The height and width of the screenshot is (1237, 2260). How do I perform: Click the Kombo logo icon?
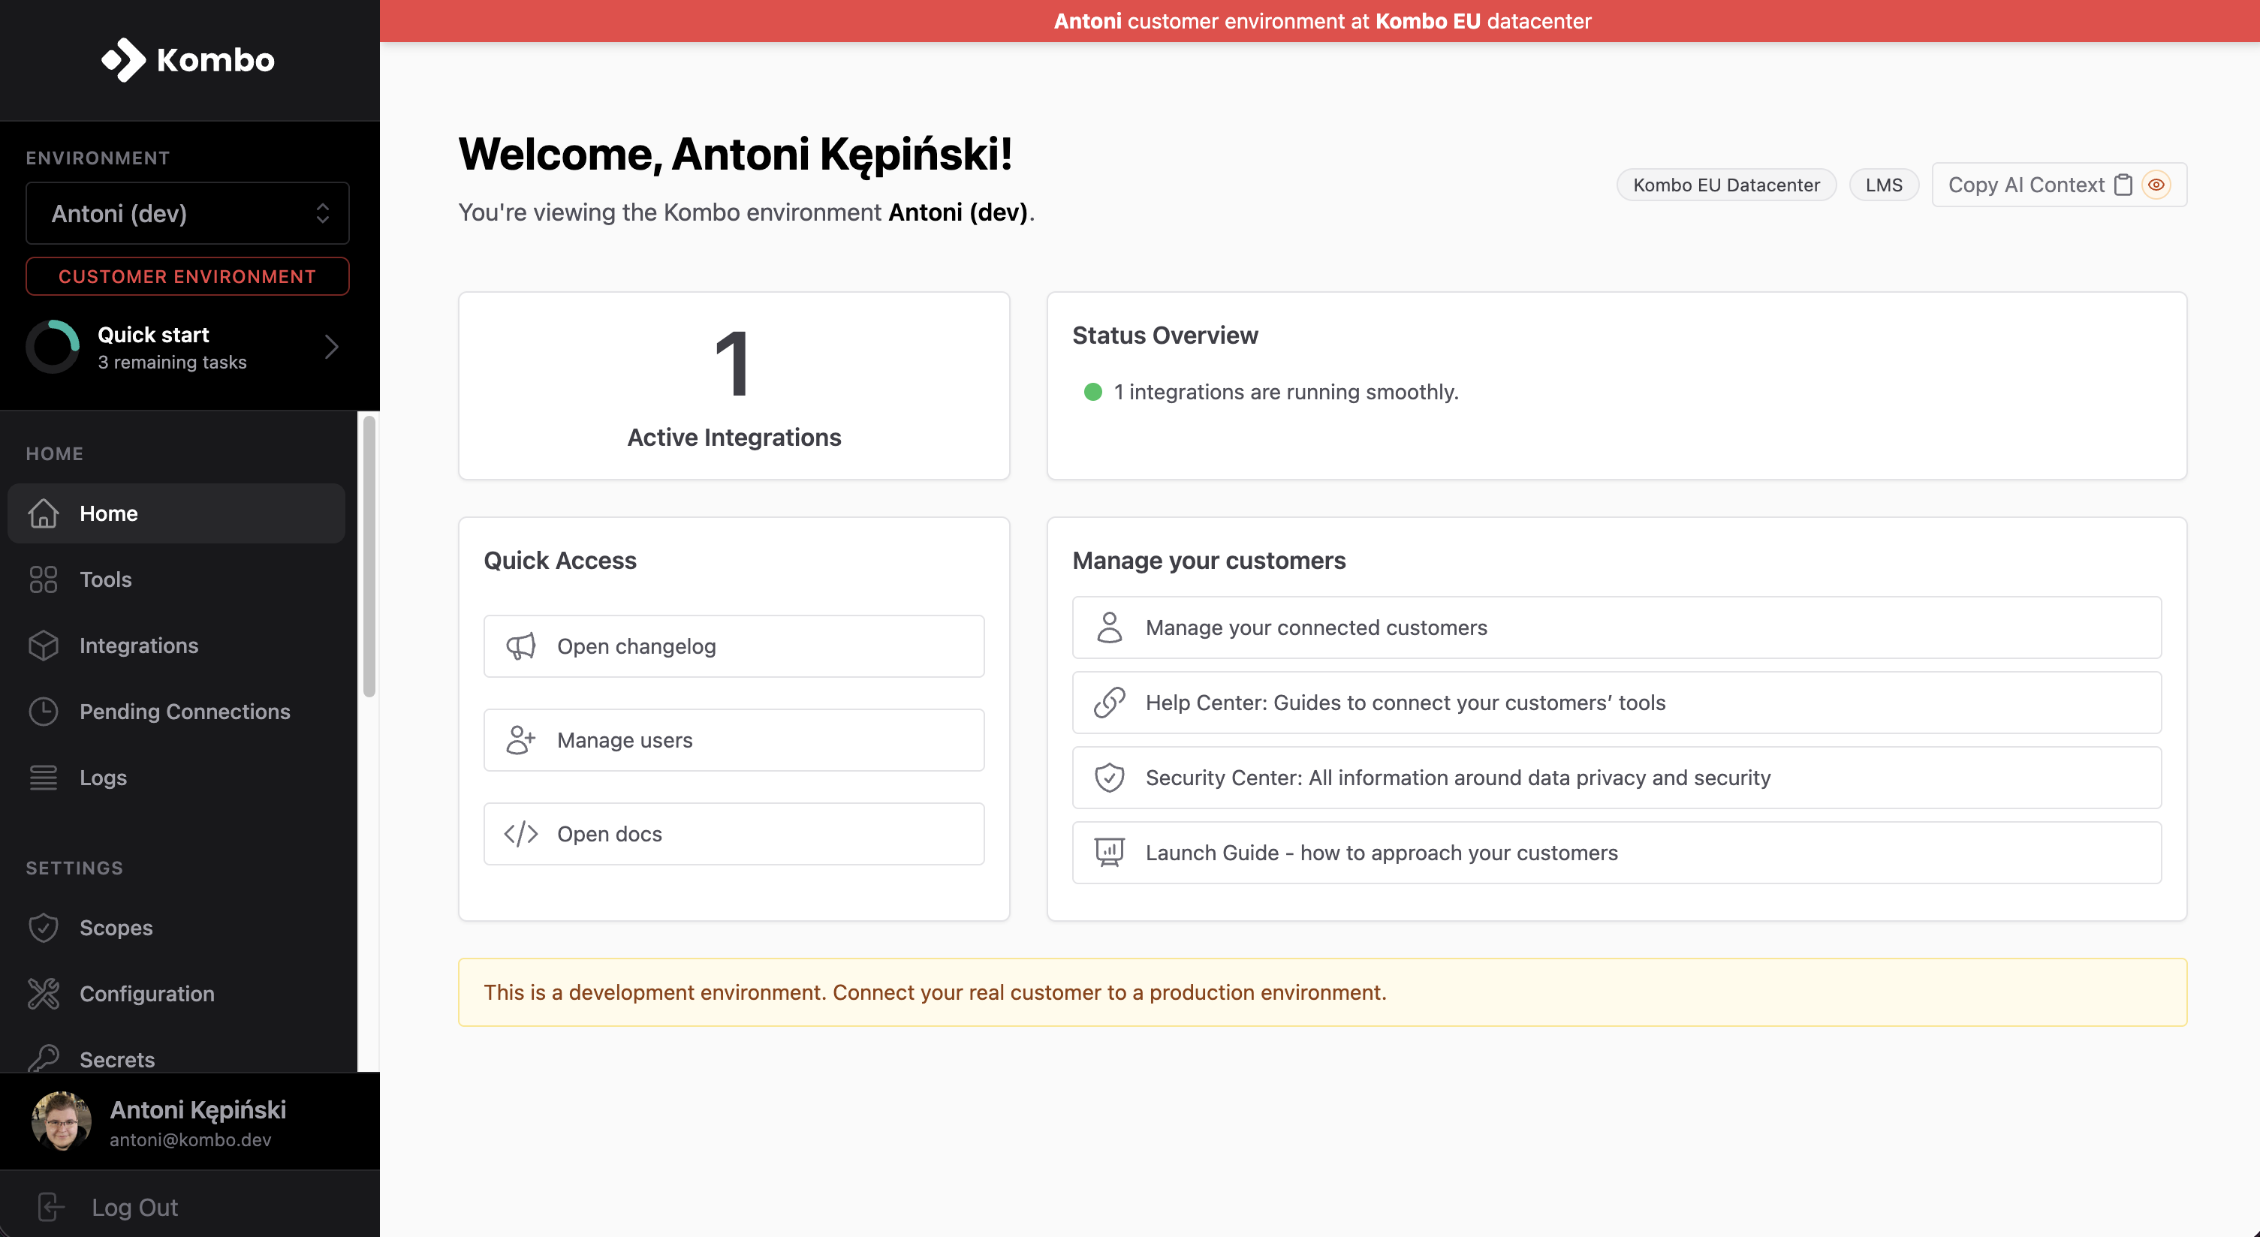point(123,59)
